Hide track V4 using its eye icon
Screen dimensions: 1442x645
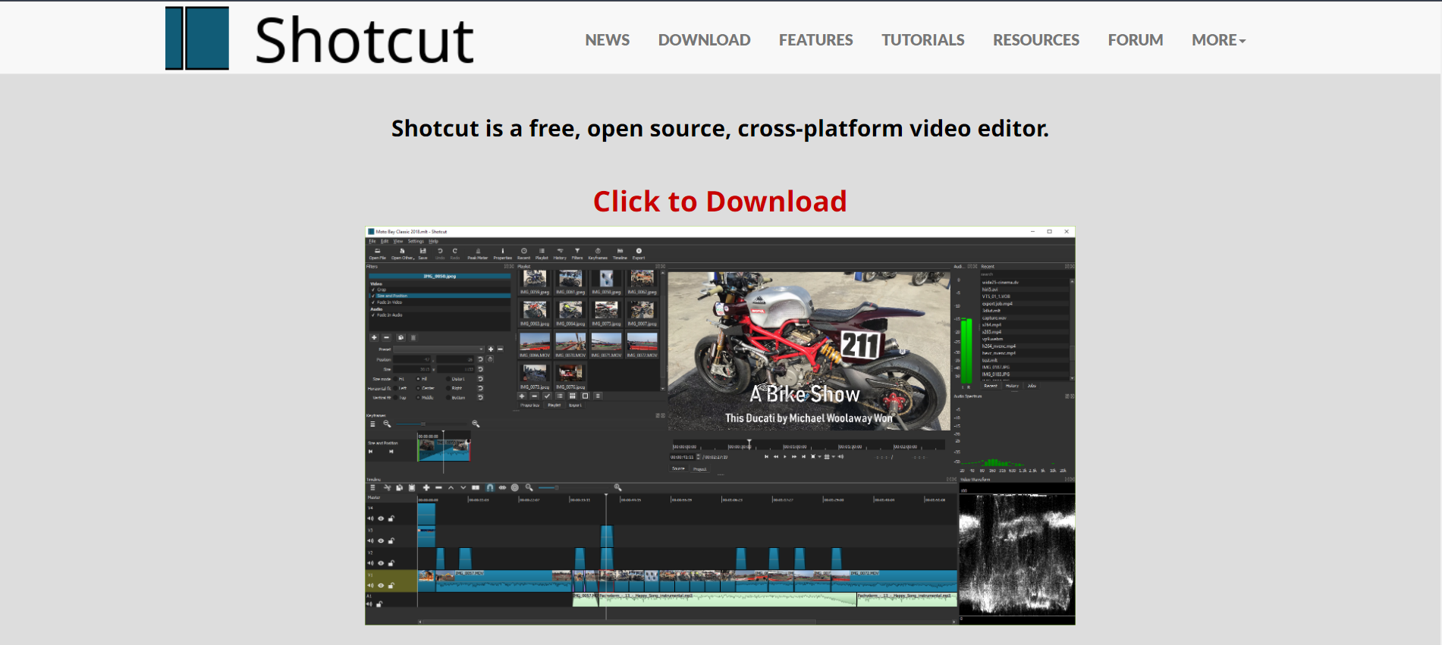click(381, 518)
